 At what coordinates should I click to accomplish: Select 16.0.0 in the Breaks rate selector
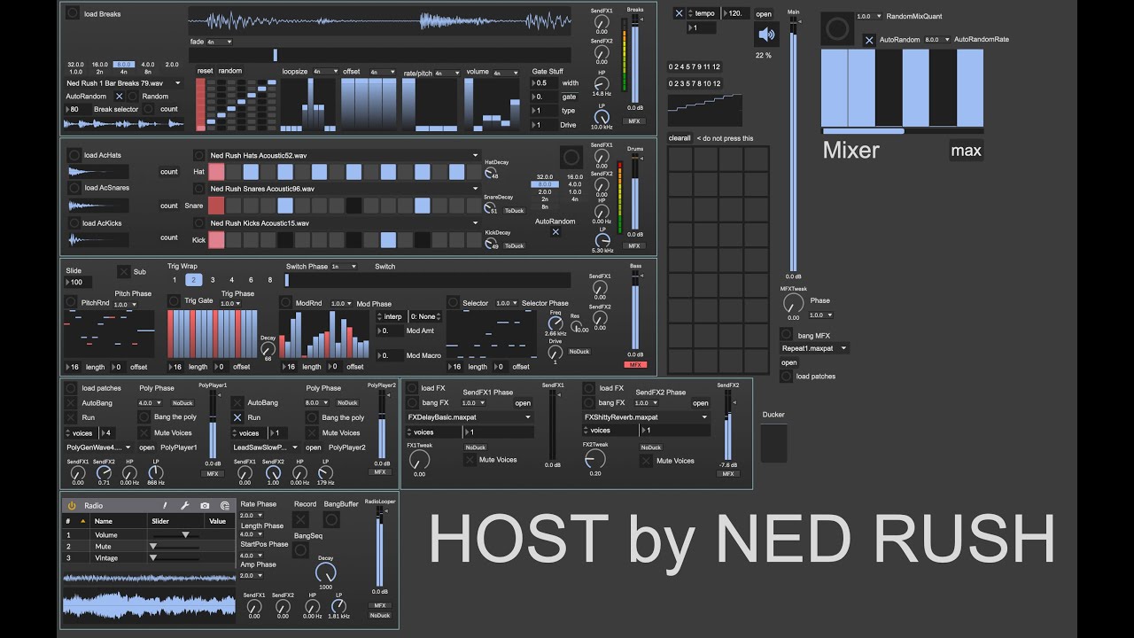100,64
